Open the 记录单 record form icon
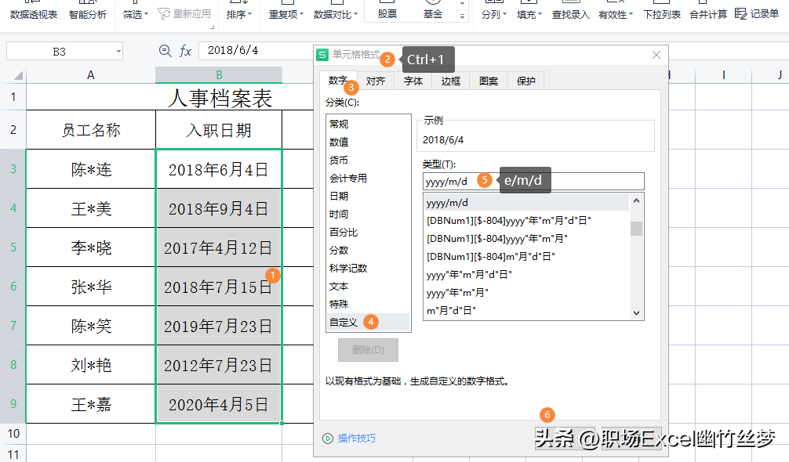Image resolution: width=789 pixels, height=462 pixels. 740,13
